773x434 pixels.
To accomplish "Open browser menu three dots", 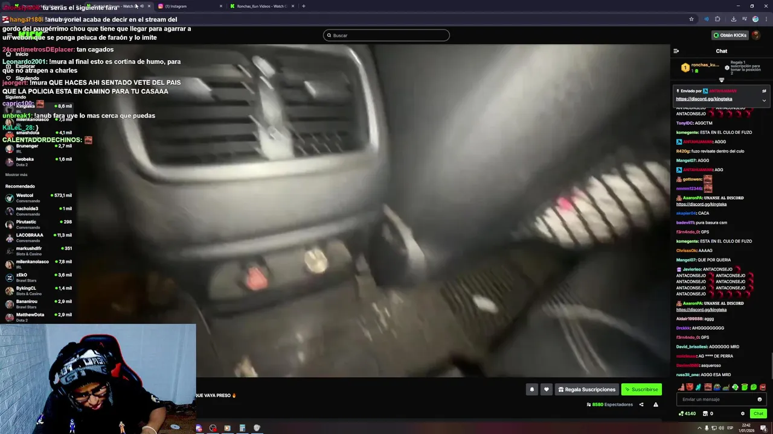I will pos(765,19).
